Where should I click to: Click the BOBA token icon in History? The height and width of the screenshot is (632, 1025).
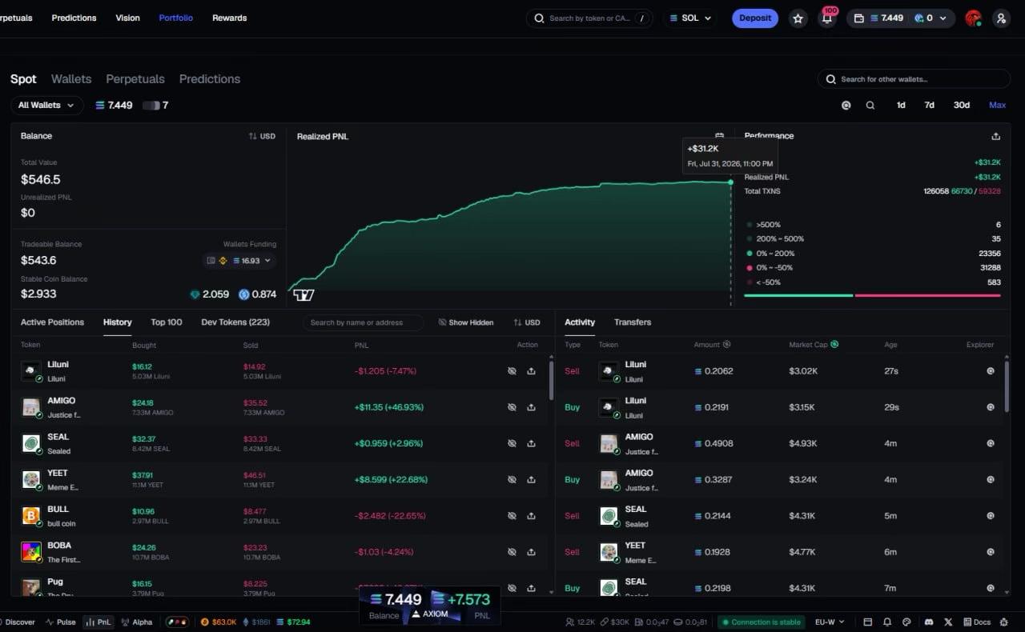31,551
